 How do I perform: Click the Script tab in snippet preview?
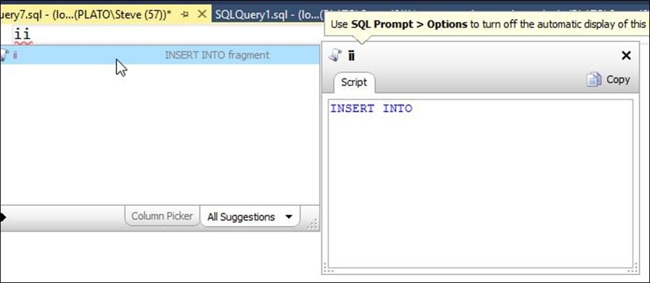[x=354, y=82]
